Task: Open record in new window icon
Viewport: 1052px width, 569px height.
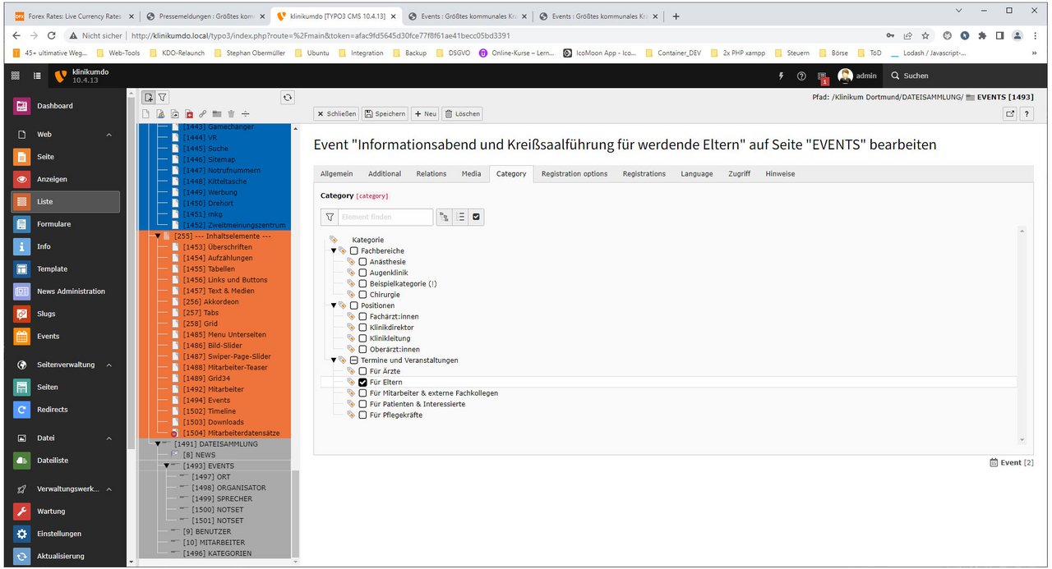Action: (1010, 114)
